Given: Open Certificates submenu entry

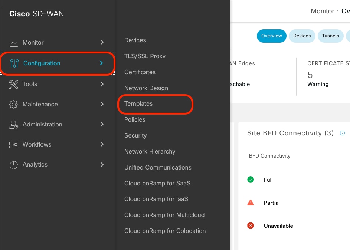Looking at the screenshot, I should point(140,72).
